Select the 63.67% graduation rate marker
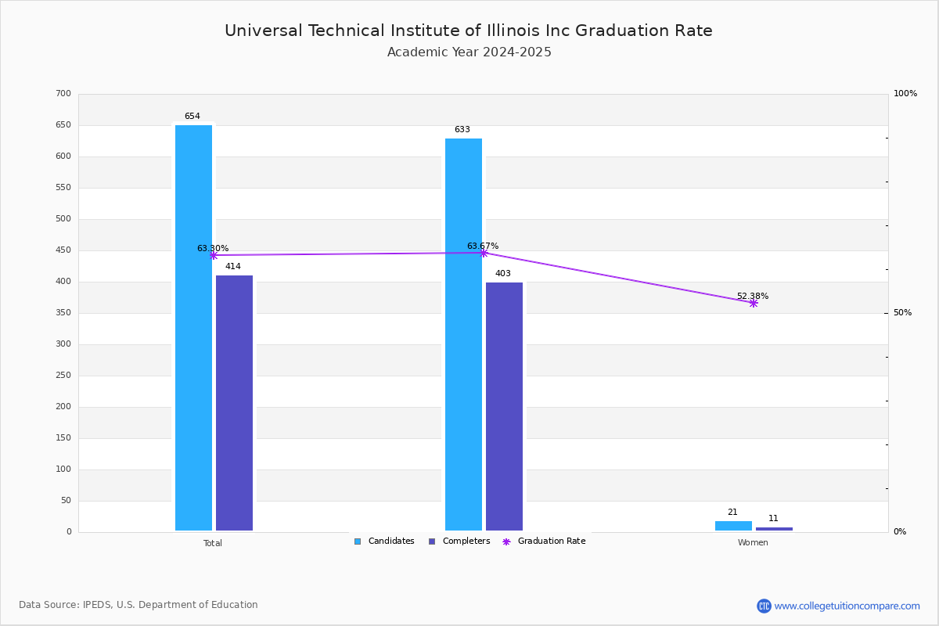Screen dimensions: 939x626 pyautogui.click(x=484, y=253)
